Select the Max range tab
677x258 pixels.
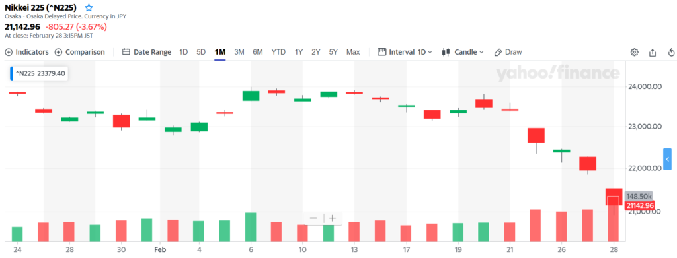point(353,52)
